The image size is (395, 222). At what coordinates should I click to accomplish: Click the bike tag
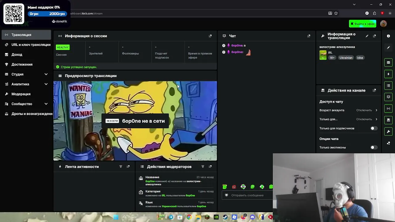[x=360, y=58]
